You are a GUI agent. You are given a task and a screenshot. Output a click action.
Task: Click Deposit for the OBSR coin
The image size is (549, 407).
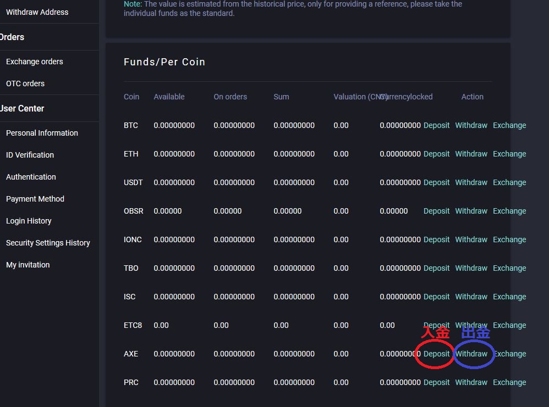pos(436,211)
